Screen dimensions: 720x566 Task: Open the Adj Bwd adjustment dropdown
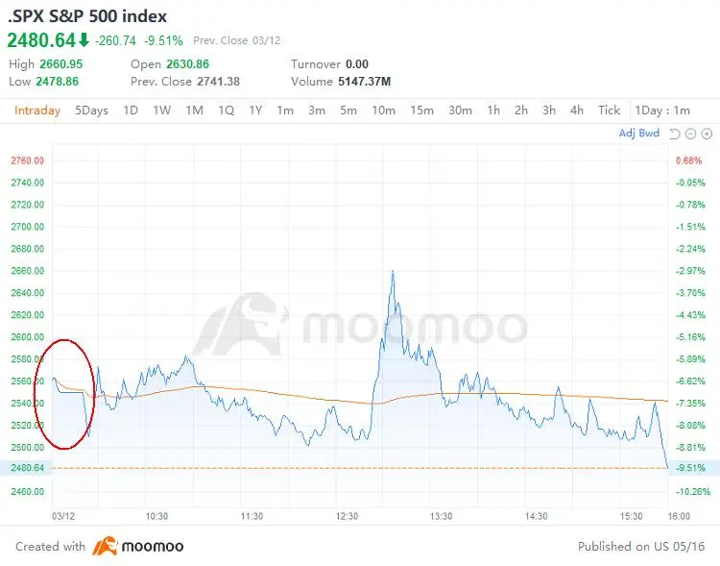pos(639,134)
